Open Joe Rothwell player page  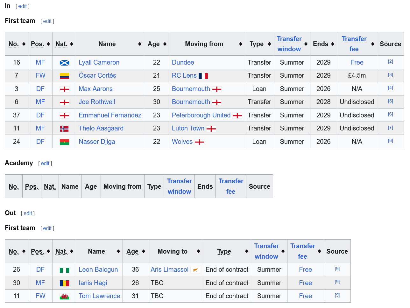[x=97, y=102]
